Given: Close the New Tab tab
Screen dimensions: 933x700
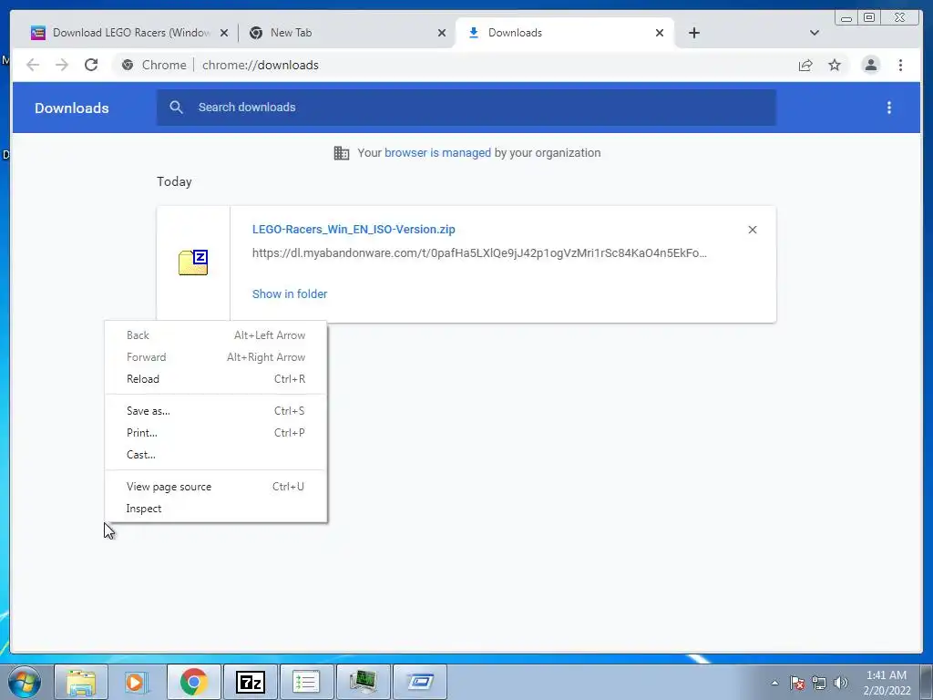Looking at the screenshot, I should [442, 33].
